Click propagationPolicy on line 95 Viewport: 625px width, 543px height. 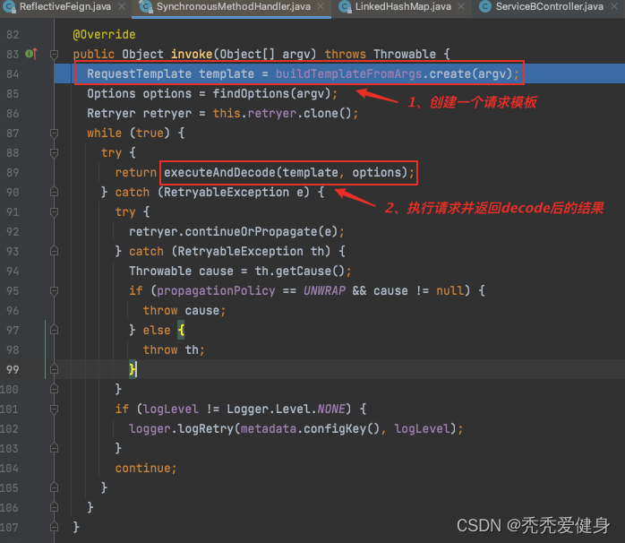tap(216, 291)
